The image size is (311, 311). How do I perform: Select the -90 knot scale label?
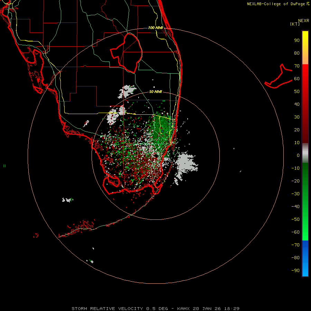pyautogui.click(x=295, y=271)
